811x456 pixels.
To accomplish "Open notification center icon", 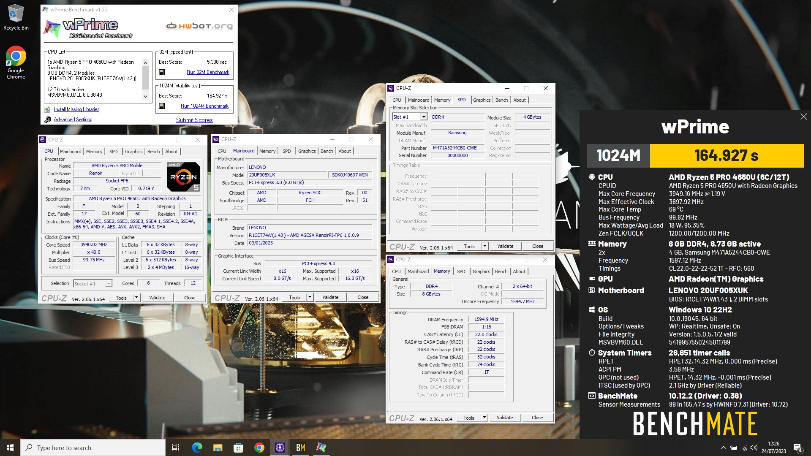I will [x=797, y=448].
